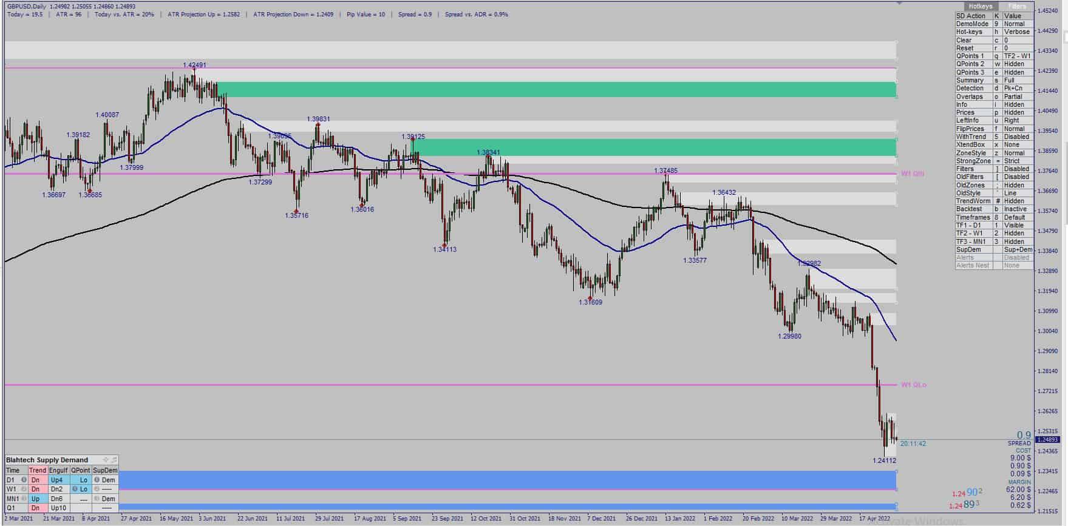Click the W1 SupDem info icon
This screenshot has width=1068, height=526.
pyautogui.click(x=97, y=489)
